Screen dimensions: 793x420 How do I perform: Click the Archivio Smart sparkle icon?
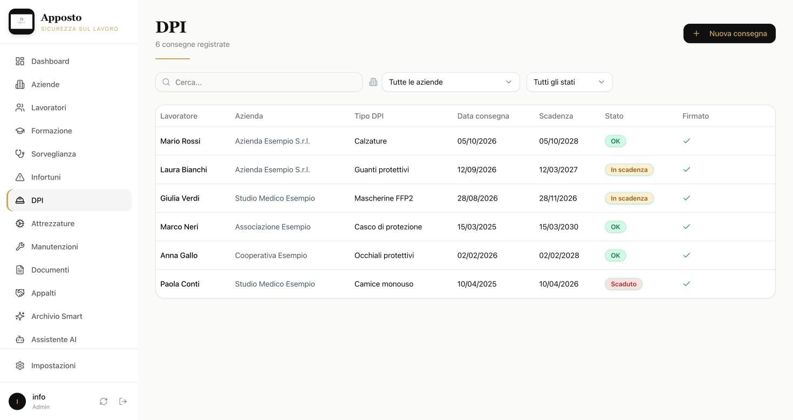[20, 316]
